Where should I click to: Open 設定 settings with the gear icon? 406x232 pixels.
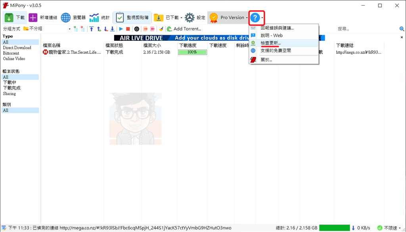point(195,17)
